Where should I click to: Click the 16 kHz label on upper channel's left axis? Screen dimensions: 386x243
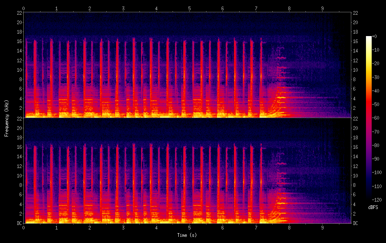pyautogui.click(x=19, y=41)
